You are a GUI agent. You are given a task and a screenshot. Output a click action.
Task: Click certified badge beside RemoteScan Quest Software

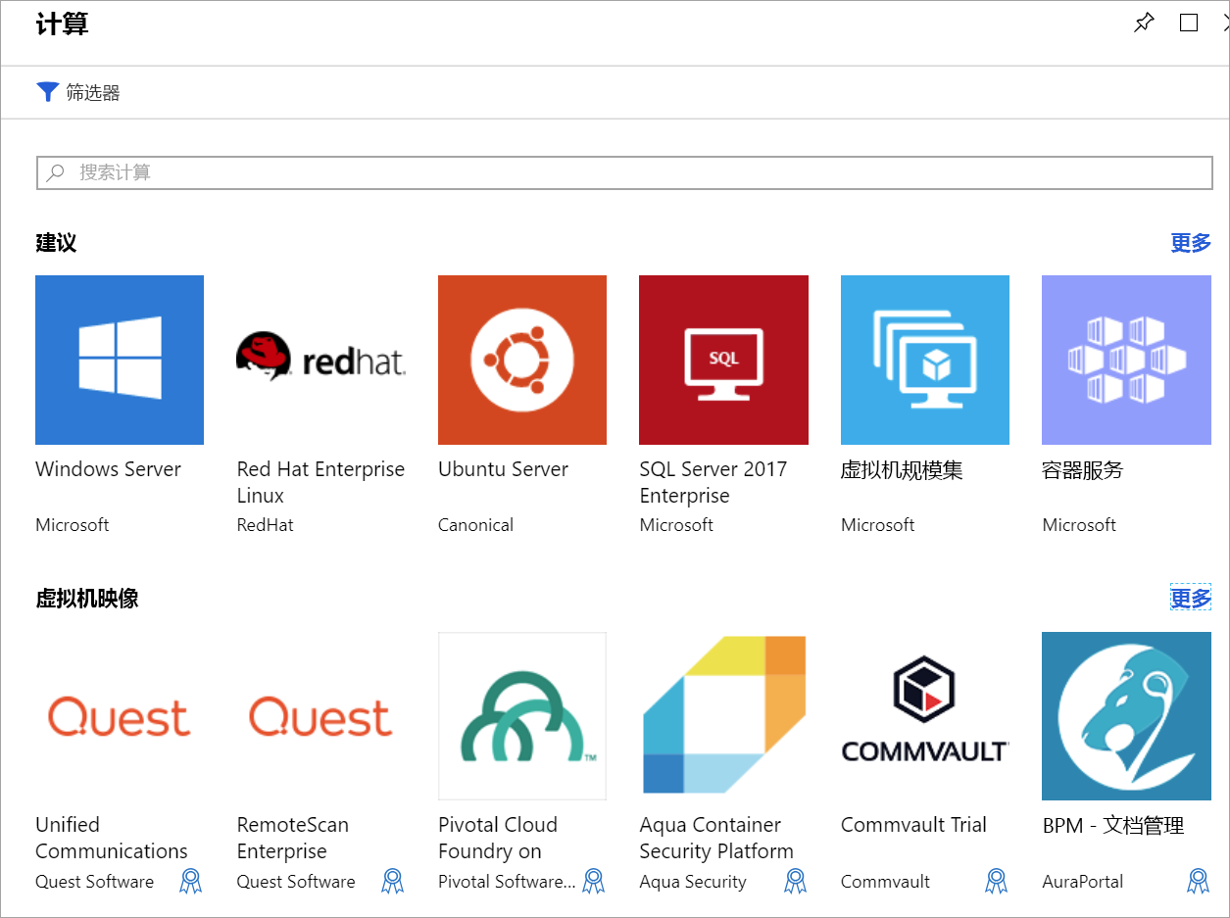393,881
